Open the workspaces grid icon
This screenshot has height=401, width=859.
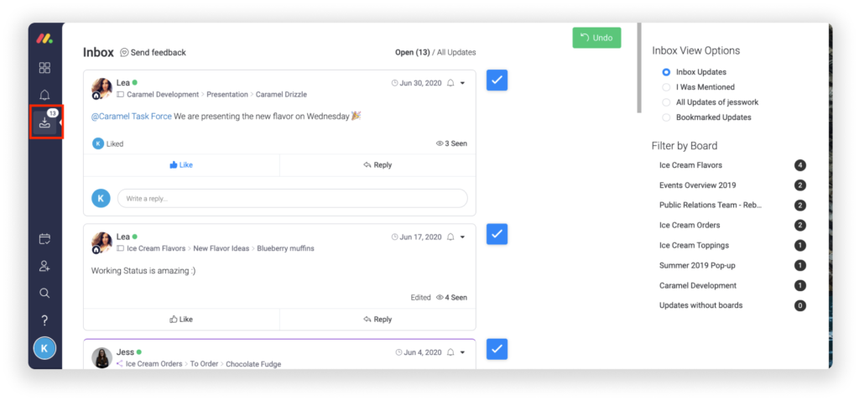tap(45, 68)
